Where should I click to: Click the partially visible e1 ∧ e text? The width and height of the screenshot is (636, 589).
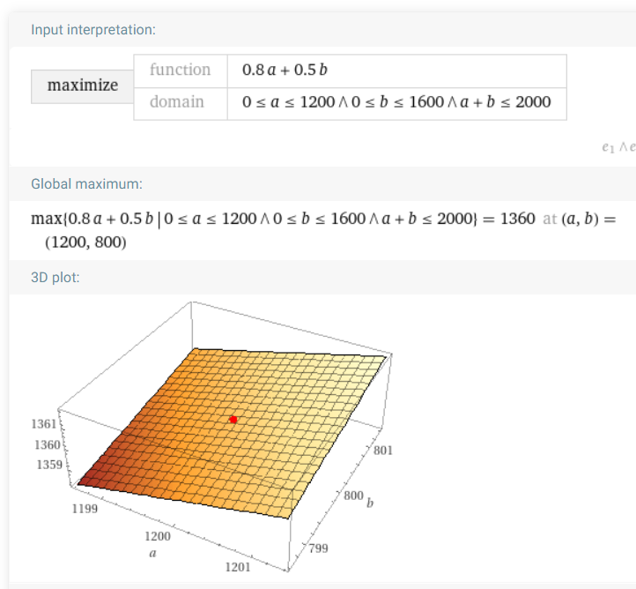click(619, 147)
